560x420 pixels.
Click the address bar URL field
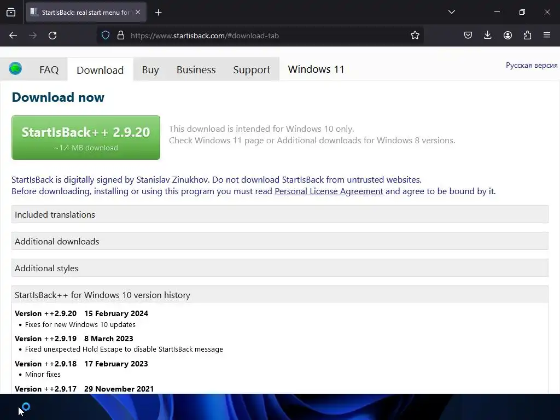coord(261,36)
